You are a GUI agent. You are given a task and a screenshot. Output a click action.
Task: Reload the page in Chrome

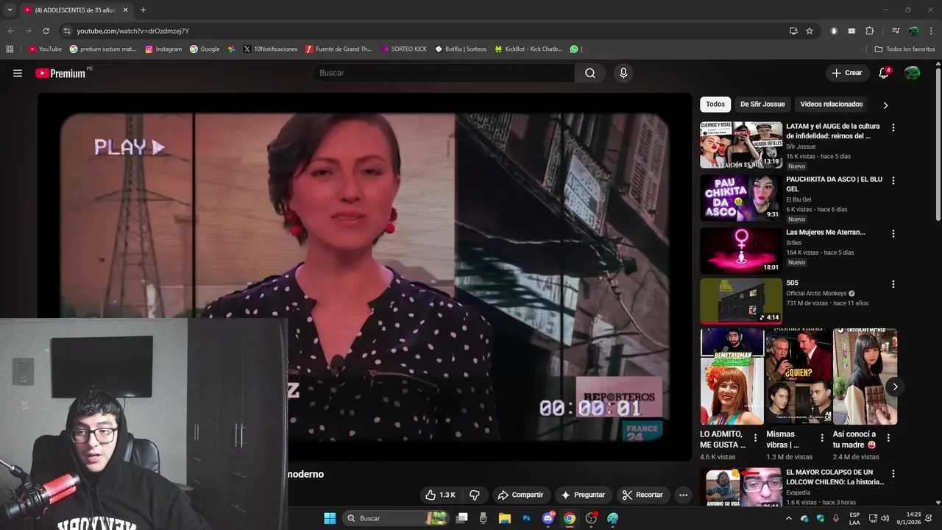[46, 31]
